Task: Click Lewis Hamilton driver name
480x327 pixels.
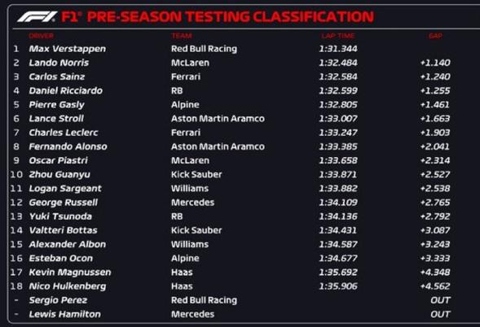Action: point(64,314)
